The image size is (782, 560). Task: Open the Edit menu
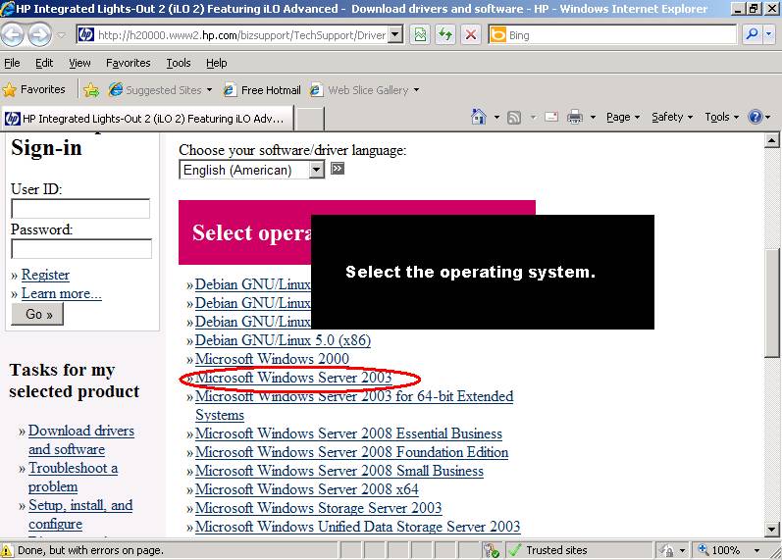[x=44, y=63]
